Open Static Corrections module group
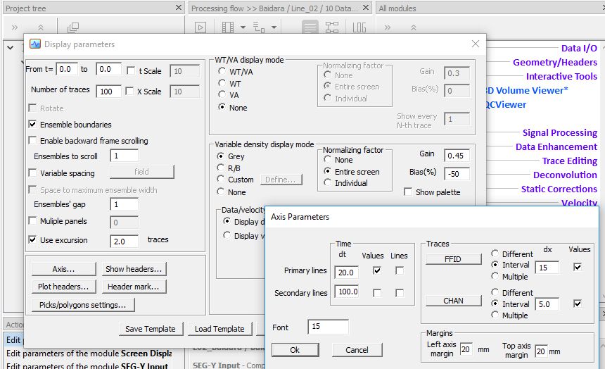 559,189
